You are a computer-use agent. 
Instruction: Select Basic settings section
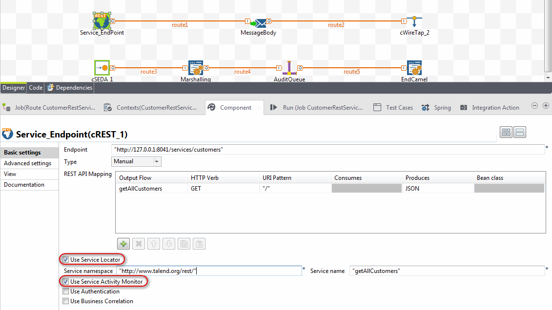[30, 153]
